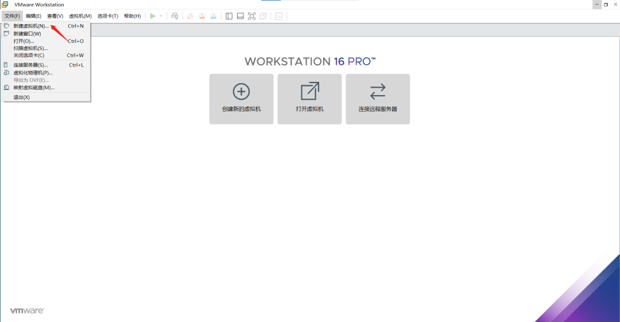The height and width of the screenshot is (322, 620).
Task: Select 退出(X) to exit
Action: tap(46, 97)
